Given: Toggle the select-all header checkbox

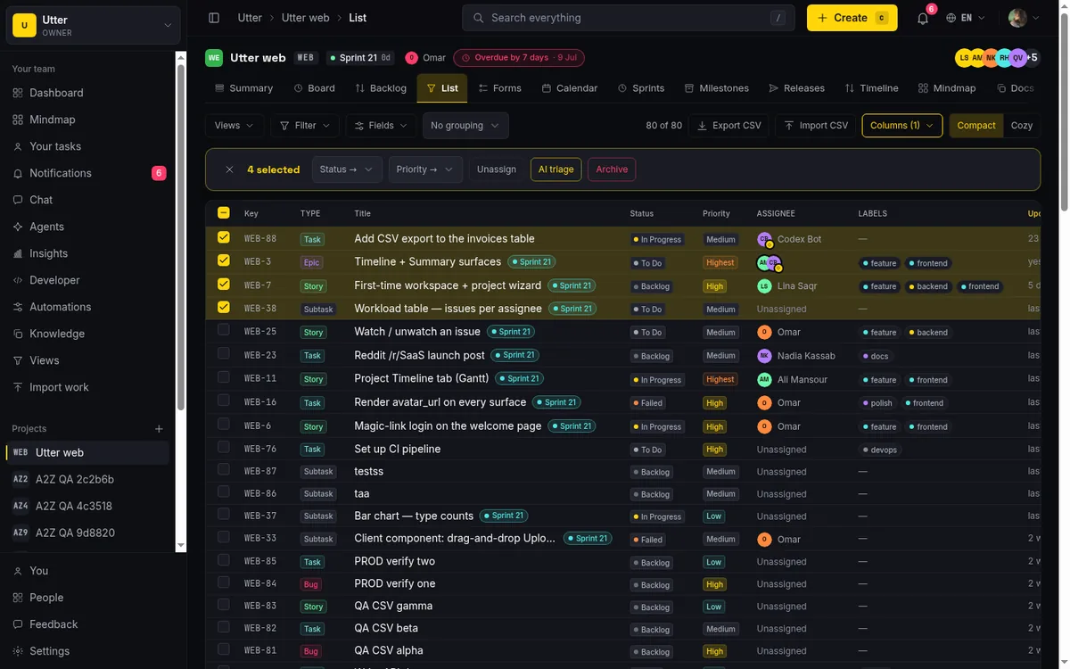Looking at the screenshot, I should click(x=224, y=212).
